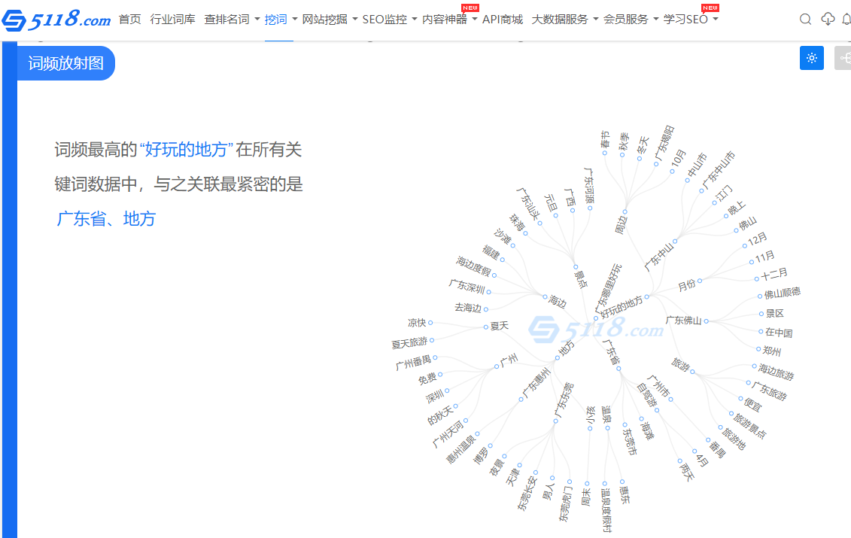
Task: Click the 秋季 leaf node
Action: [x=624, y=141]
